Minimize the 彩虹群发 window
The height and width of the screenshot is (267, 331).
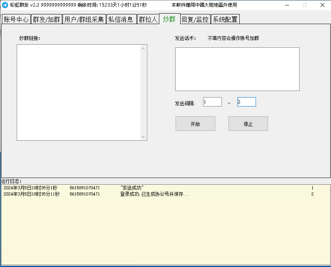coord(286,5)
